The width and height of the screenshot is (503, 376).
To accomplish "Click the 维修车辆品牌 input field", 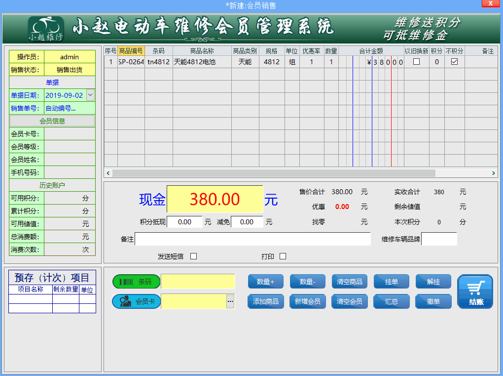I will [439, 239].
